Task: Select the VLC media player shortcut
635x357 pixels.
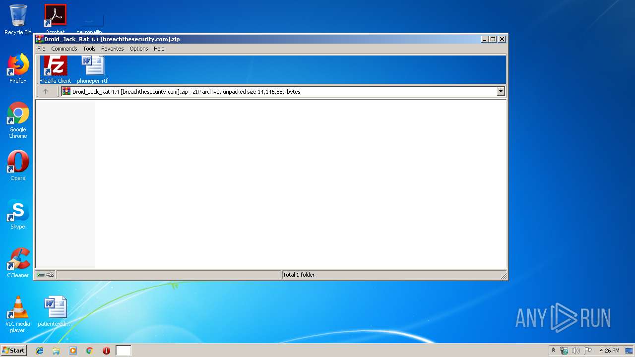Action: point(18,314)
